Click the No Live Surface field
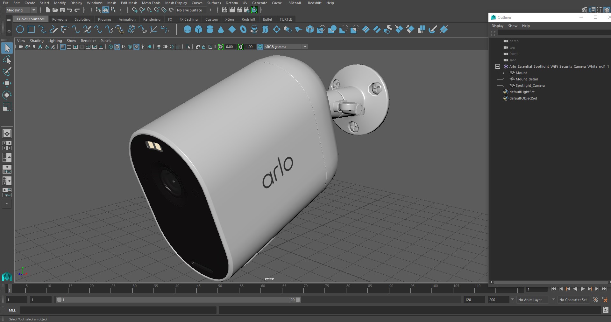The height and width of the screenshot is (322, 611). [191, 10]
